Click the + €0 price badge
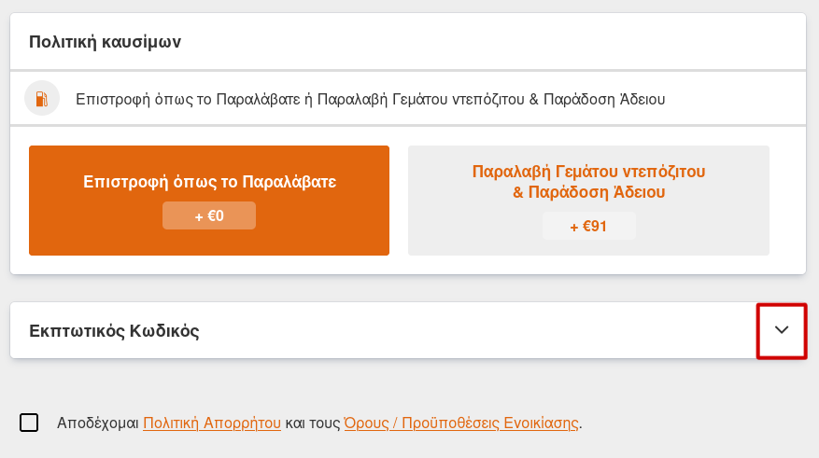Screen dimensions: 819x458 209,215
